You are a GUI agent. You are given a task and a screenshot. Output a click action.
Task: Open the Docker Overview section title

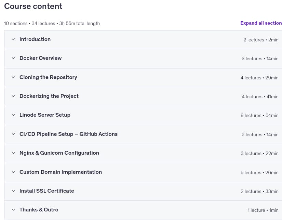(41, 58)
